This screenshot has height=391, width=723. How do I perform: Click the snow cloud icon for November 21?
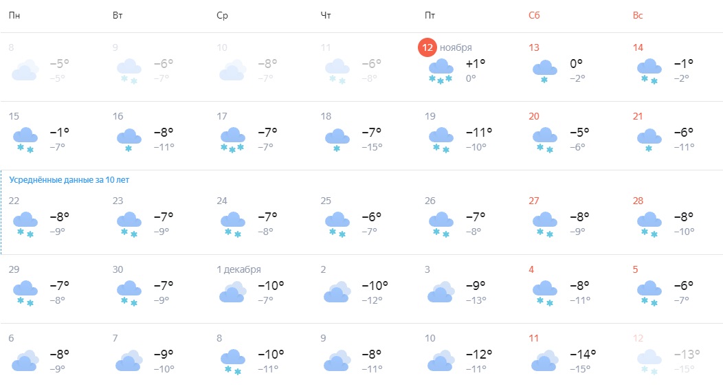tap(649, 139)
